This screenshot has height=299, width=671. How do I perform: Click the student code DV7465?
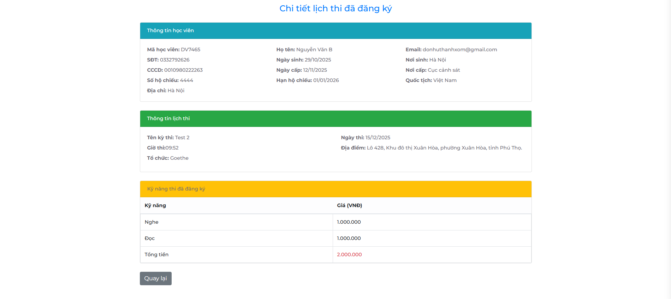pos(190,50)
